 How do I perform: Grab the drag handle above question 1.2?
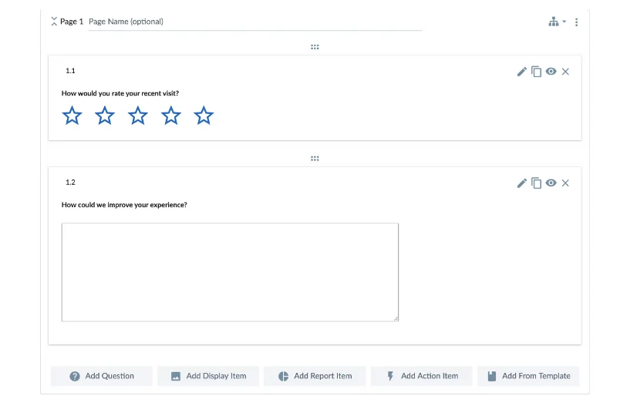click(315, 159)
